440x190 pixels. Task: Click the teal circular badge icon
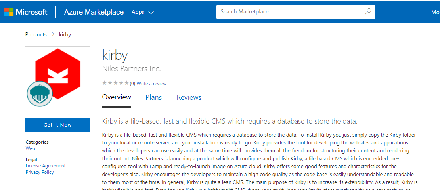click(40, 94)
